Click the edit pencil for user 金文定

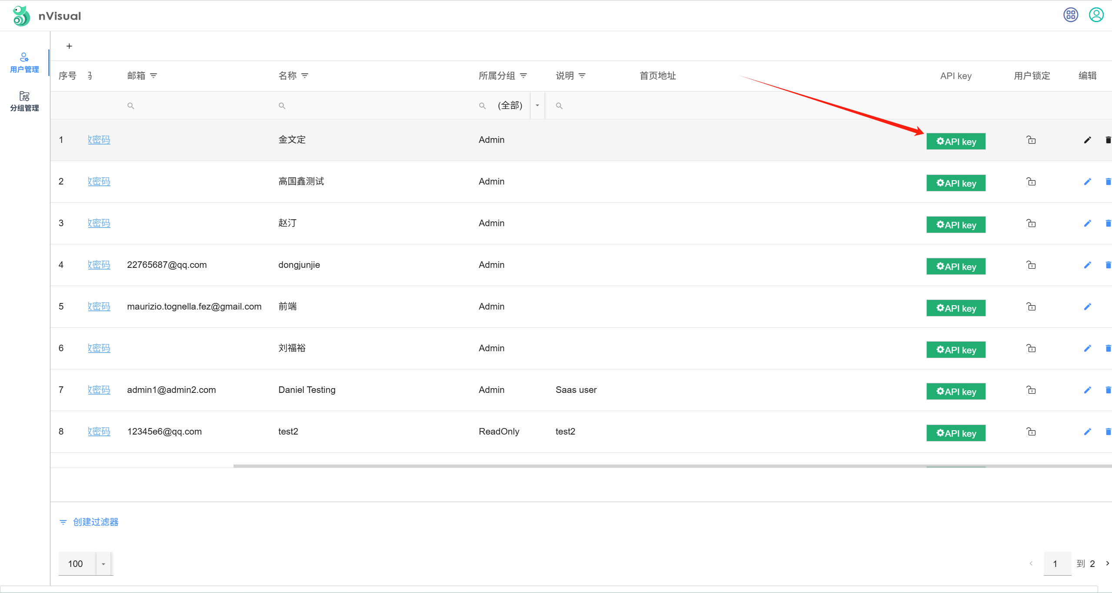coord(1087,140)
